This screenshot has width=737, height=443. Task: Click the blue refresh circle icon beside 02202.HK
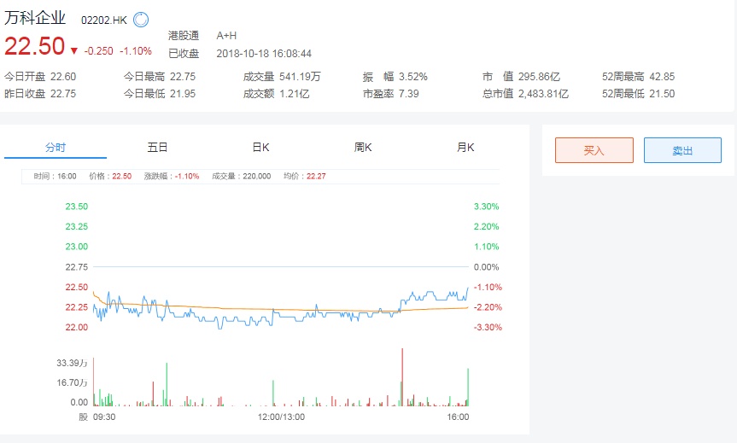click(142, 19)
